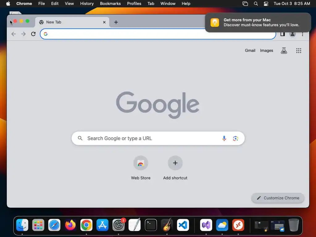Open the File menu

42,3
